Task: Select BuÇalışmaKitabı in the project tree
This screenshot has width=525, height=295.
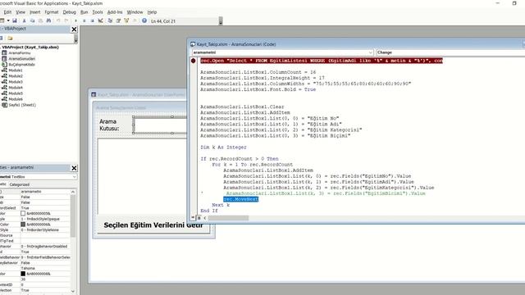Action: tap(22, 64)
